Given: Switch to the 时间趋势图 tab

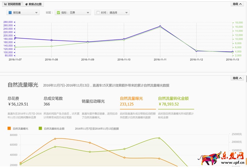Looking at the screenshot, I should coord(12,4).
